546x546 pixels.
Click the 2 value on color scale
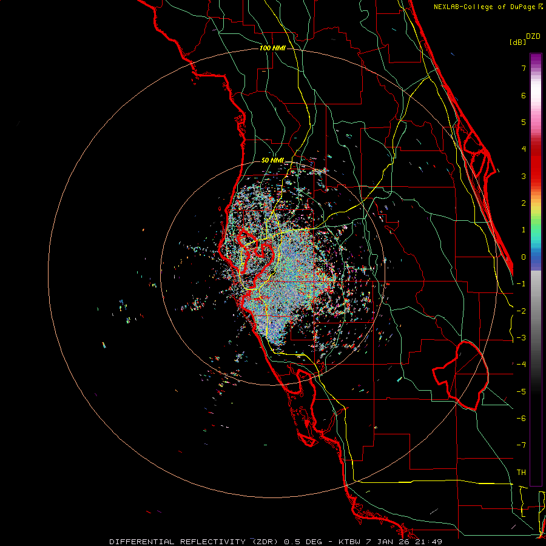click(524, 203)
